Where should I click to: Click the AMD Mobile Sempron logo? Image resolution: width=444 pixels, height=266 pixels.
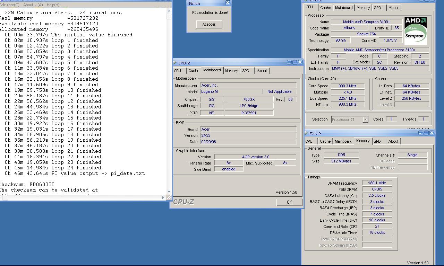click(x=416, y=30)
